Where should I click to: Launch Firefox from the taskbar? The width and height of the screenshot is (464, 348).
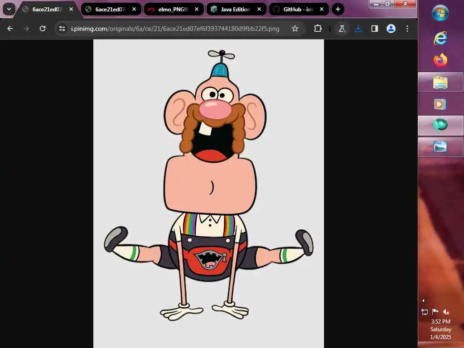[440, 60]
